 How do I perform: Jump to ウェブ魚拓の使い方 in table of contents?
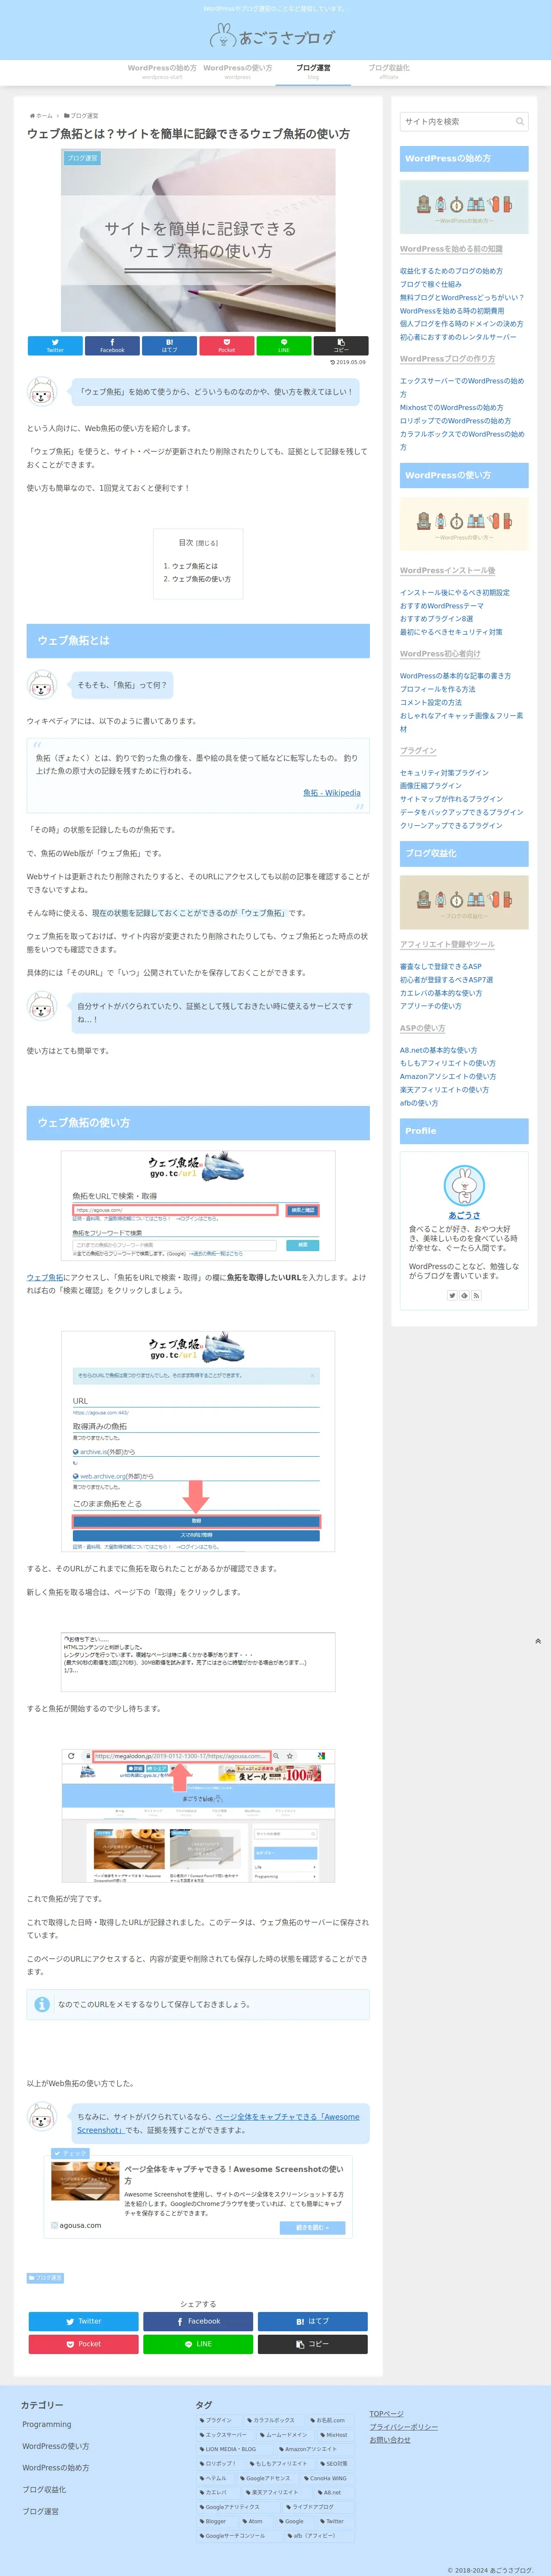coord(201,579)
